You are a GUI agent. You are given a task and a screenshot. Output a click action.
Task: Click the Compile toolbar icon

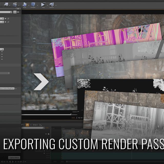tap(33, 4)
